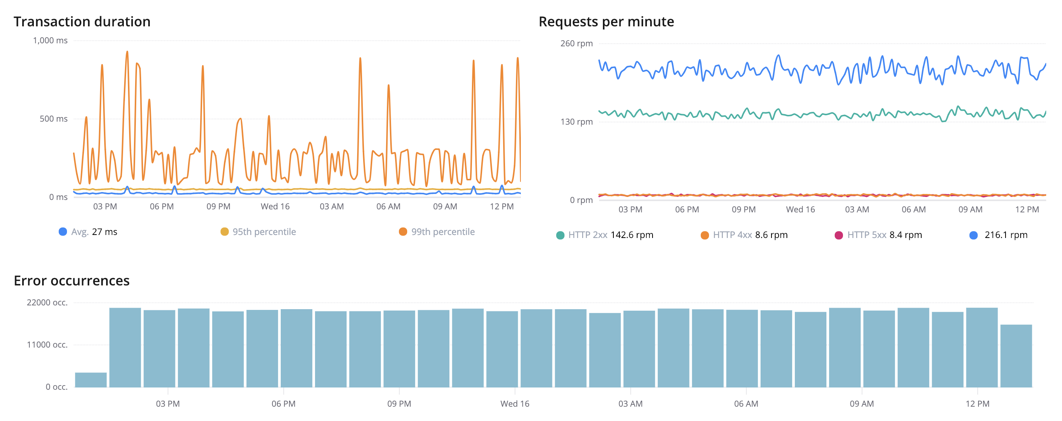Click the green HTTP 2xx legend dot
This screenshot has width=1062, height=421.
[560, 235]
